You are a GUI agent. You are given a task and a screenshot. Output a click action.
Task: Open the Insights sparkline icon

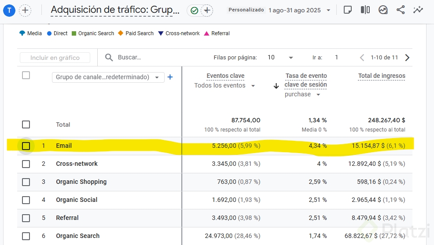coord(418,10)
